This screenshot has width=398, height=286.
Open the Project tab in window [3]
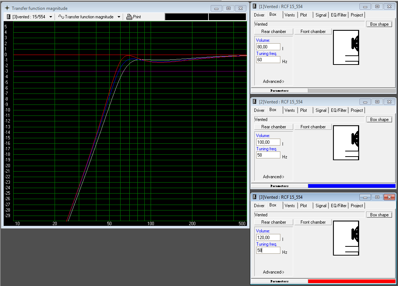click(357, 205)
